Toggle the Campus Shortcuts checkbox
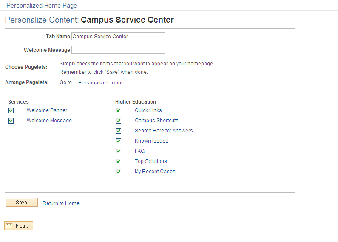Viewport: 338px width, 242px height. pos(118,121)
